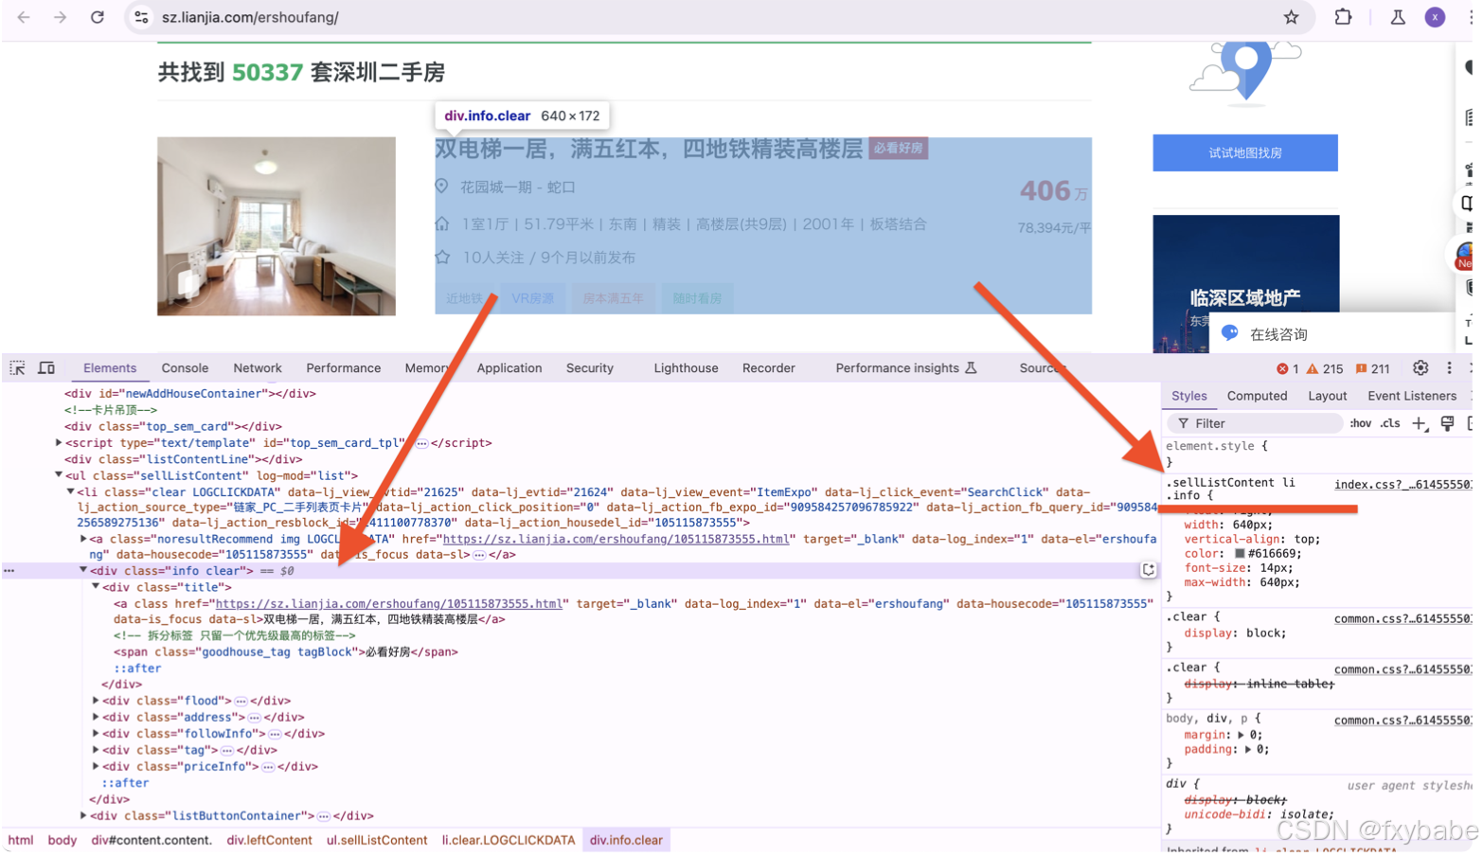Image resolution: width=1483 pixels, height=856 pixels.
Task: Click the 花园城一期 community link
Action: pyautogui.click(x=497, y=187)
